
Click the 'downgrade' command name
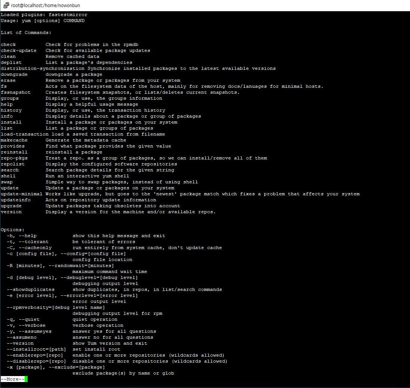(x=14, y=74)
